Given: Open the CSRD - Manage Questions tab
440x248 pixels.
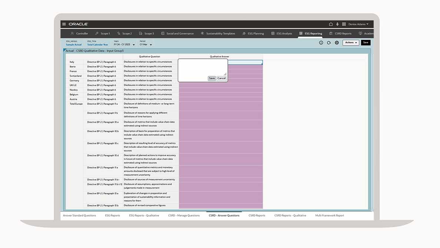Looking at the screenshot, I should tap(183, 215).
